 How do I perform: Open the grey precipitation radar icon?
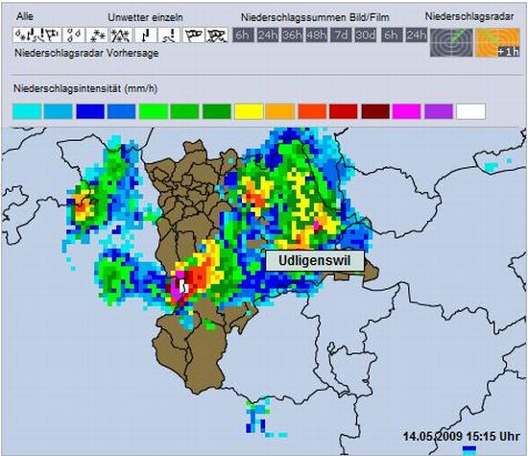451,42
